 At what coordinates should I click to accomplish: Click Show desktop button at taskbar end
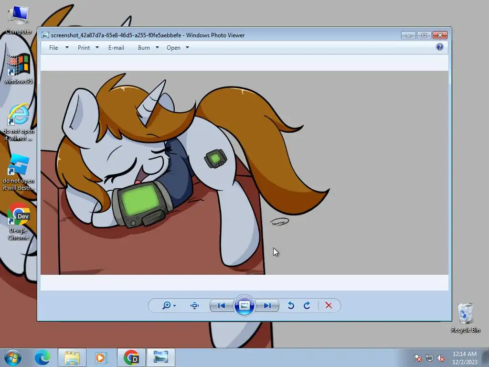(x=486, y=357)
